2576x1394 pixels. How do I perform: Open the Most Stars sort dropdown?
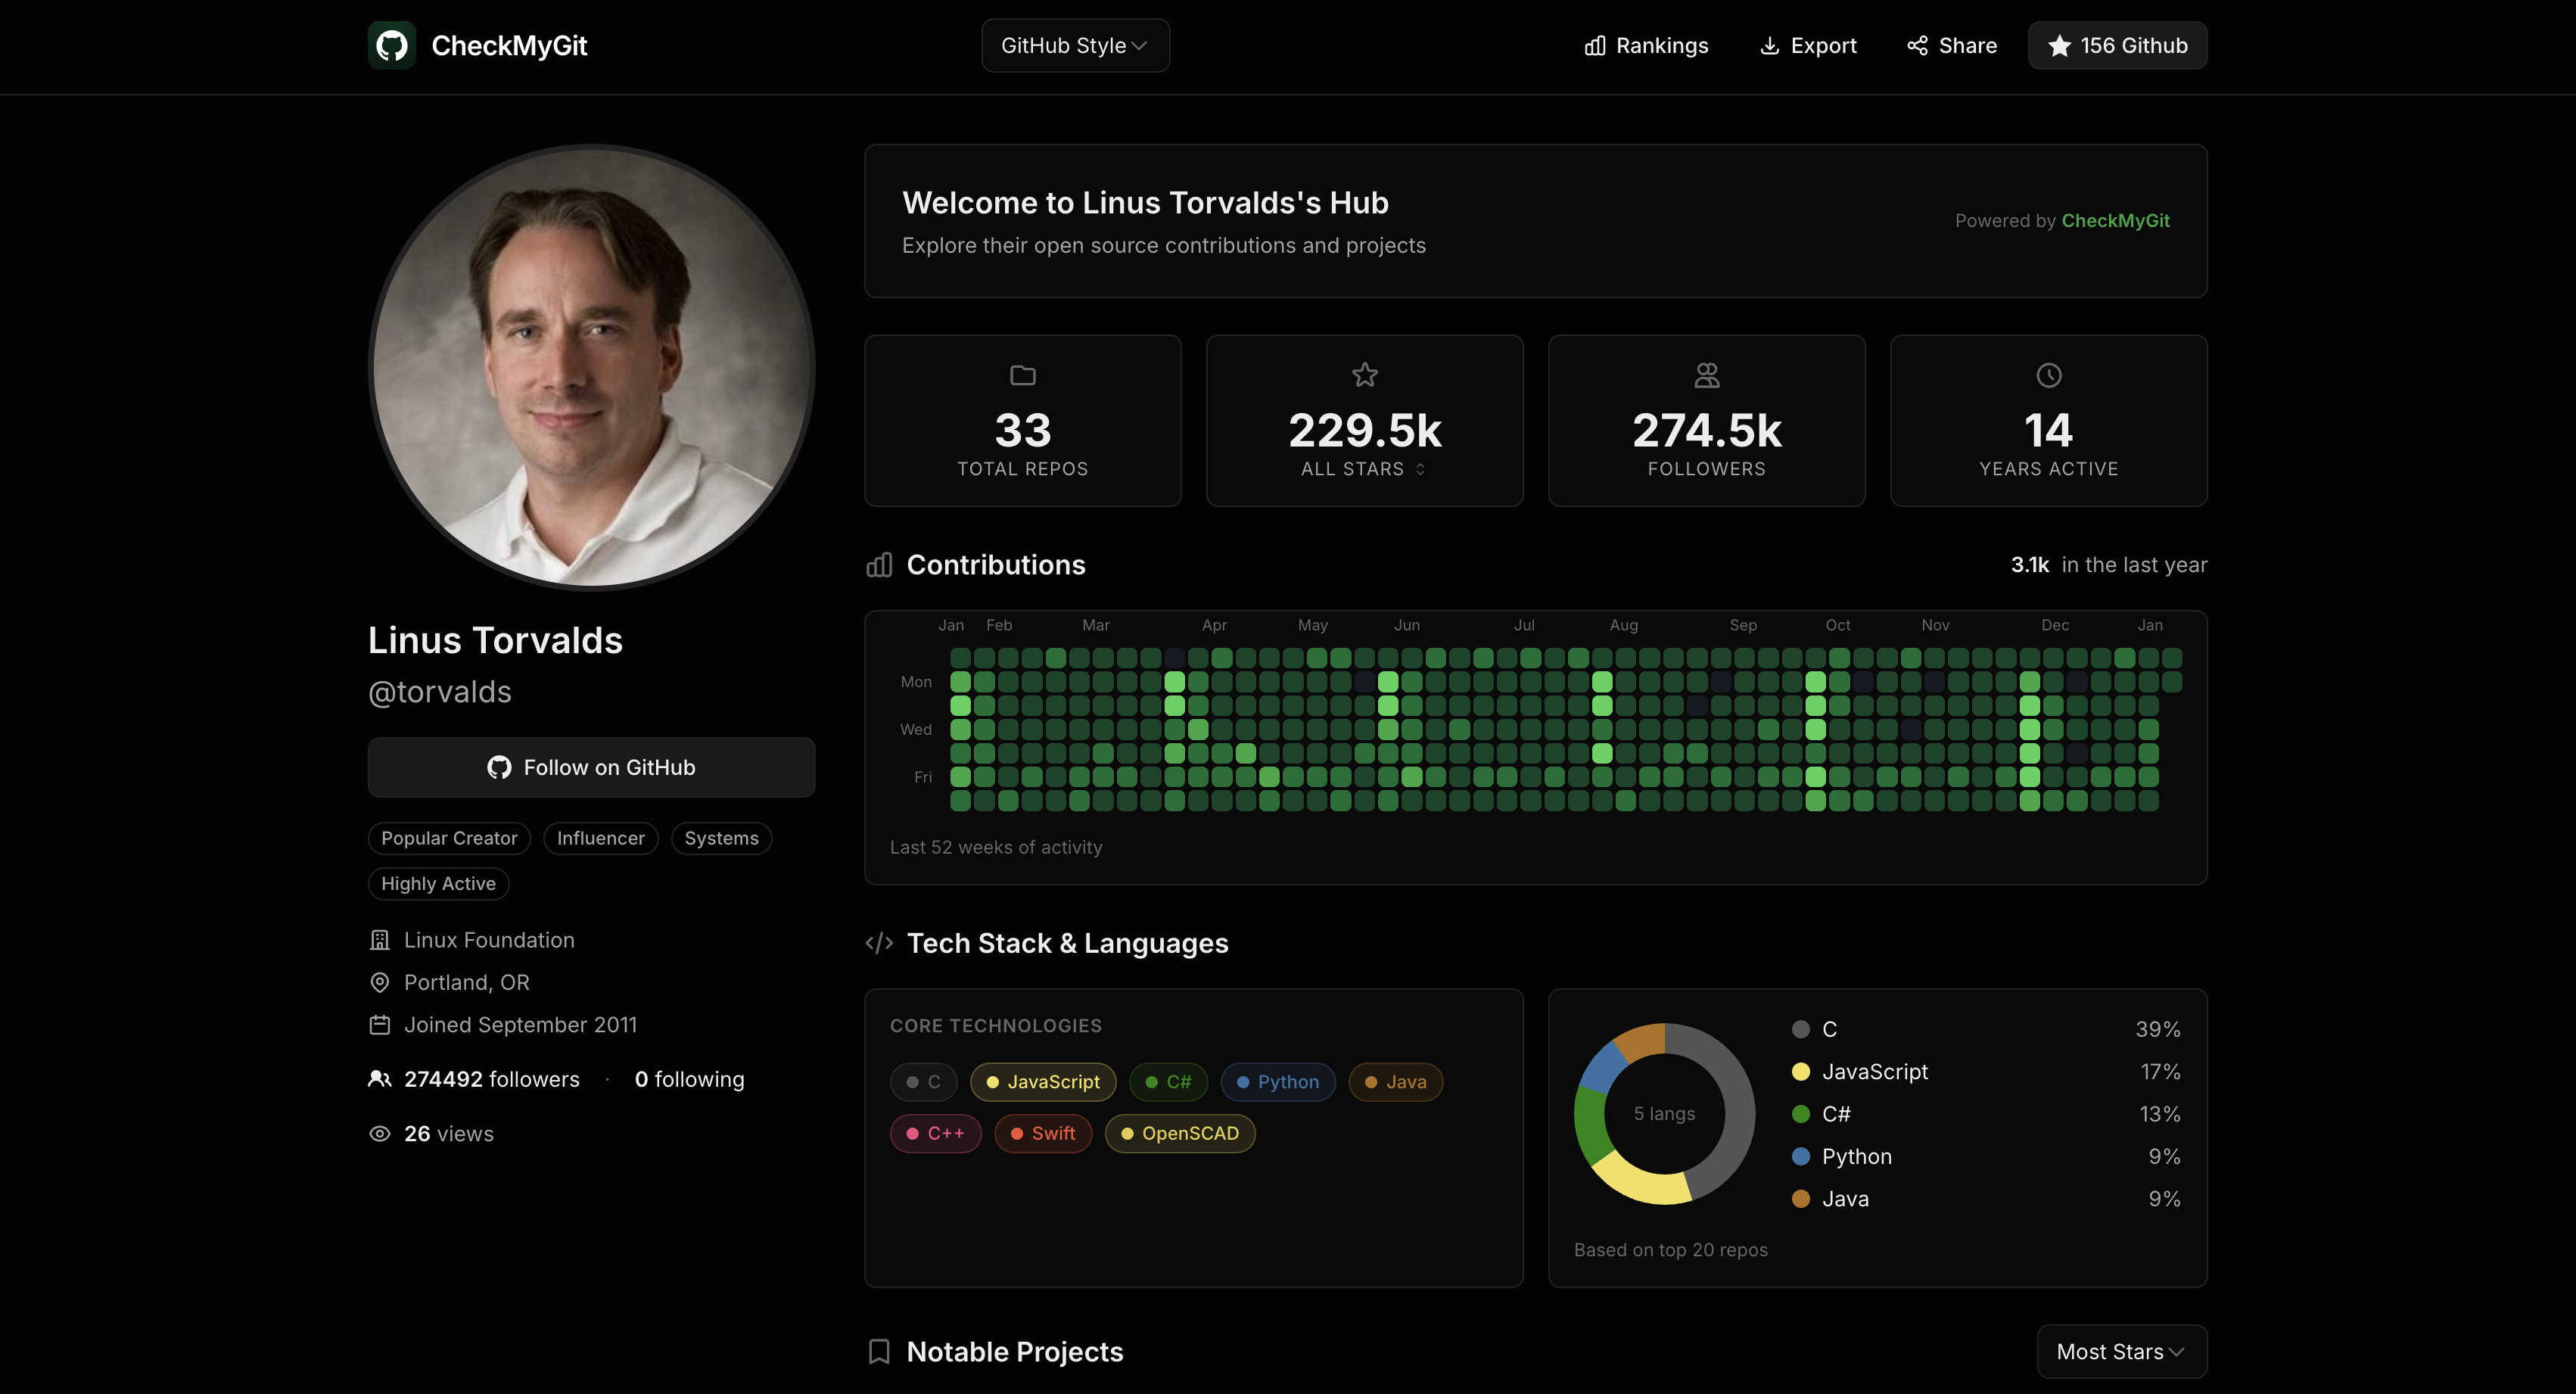(x=2121, y=1351)
